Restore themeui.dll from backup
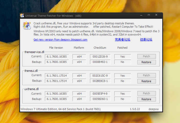 (147, 81)
